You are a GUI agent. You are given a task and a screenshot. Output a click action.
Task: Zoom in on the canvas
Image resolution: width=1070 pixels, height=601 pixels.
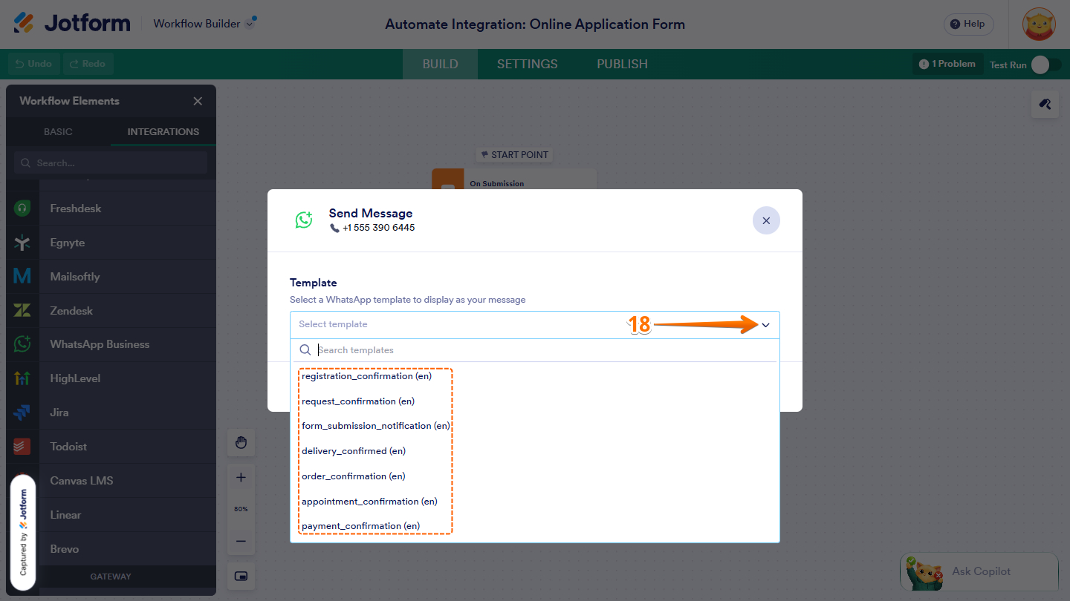pyautogui.click(x=241, y=478)
